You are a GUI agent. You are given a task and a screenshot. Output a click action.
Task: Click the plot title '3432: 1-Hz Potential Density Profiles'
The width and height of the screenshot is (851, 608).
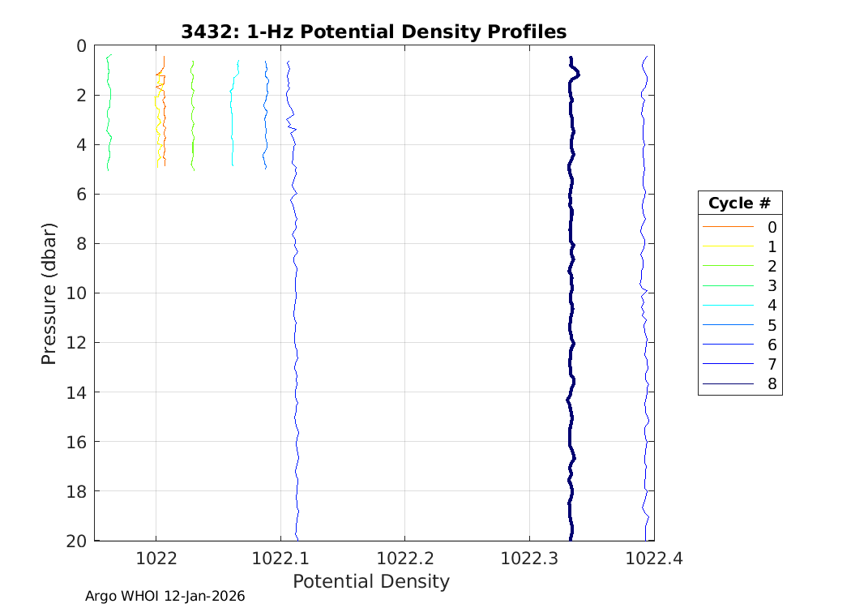point(374,32)
